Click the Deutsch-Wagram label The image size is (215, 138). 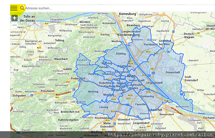tap(189, 35)
